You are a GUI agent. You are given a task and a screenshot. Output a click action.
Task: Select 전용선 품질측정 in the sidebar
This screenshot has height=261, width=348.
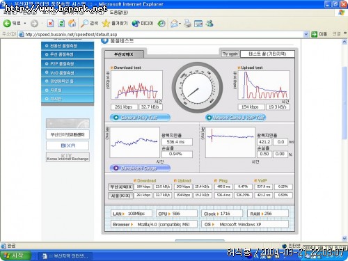tap(68, 46)
